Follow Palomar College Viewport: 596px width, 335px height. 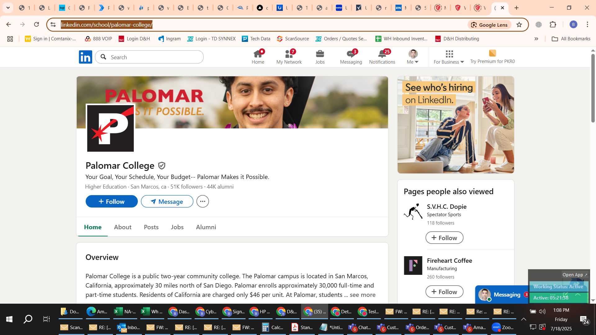pyautogui.click(x=111, y=202)
